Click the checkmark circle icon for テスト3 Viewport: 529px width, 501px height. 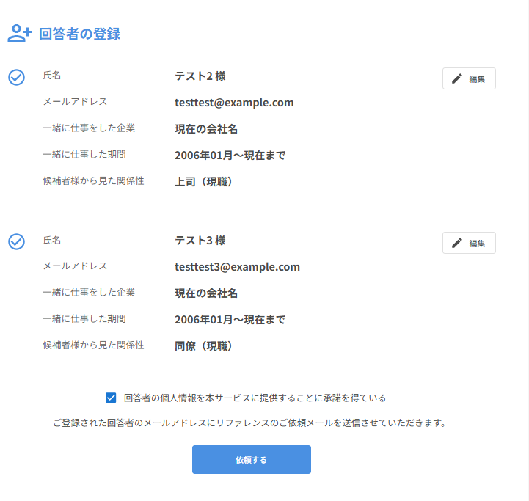(x=16, y=241)
